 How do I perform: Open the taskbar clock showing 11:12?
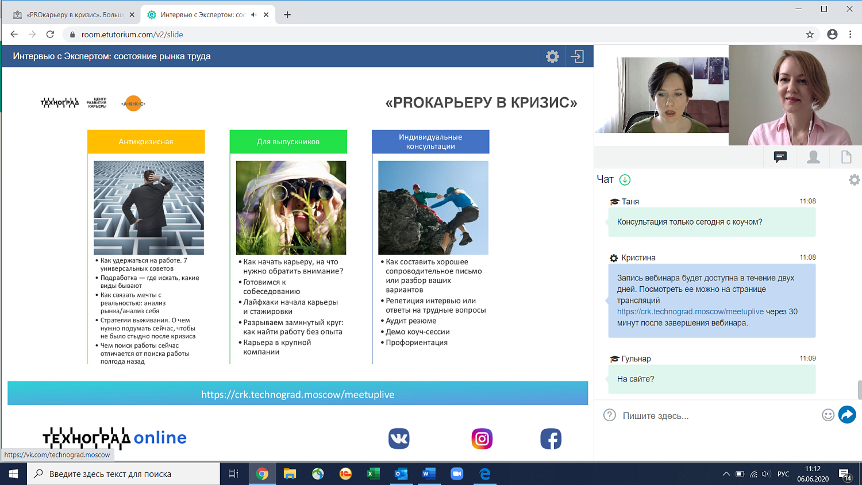click(x=813, y=474)
